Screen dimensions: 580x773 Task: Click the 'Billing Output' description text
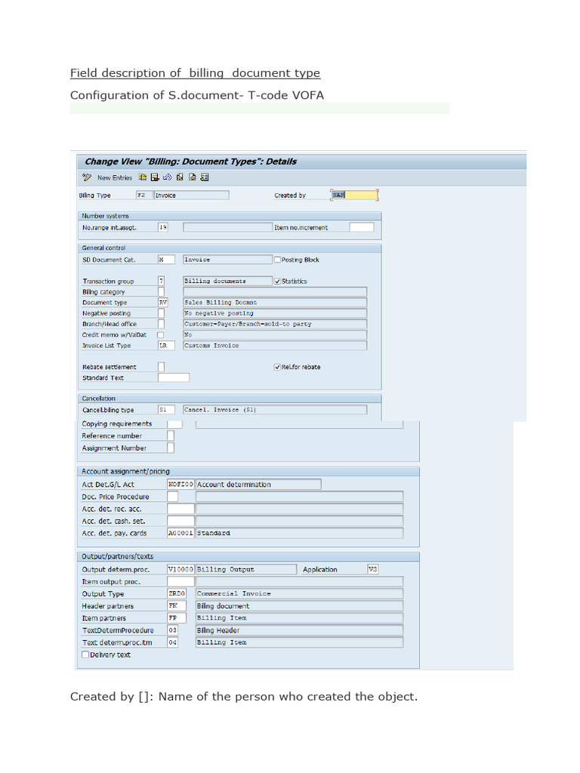click(225, 569)
